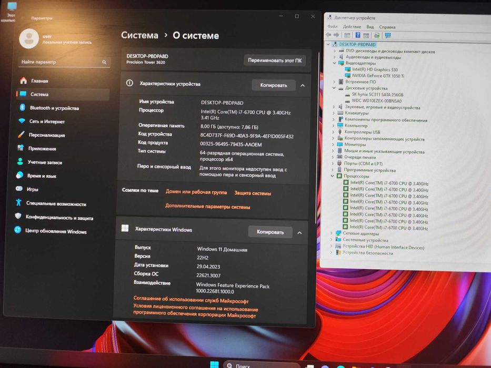Select Устройства HID (Human Interface Devices)
The height and width of the screenshot is (368, 491).
[x=383, y=247]
